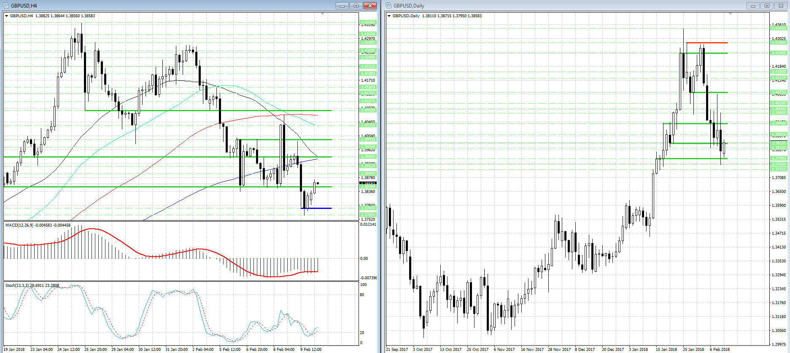The width and height of the screenshot is (790, 353).
Task: Click the 31 Jan 20:00 time axis label
Action: point(177,349)
